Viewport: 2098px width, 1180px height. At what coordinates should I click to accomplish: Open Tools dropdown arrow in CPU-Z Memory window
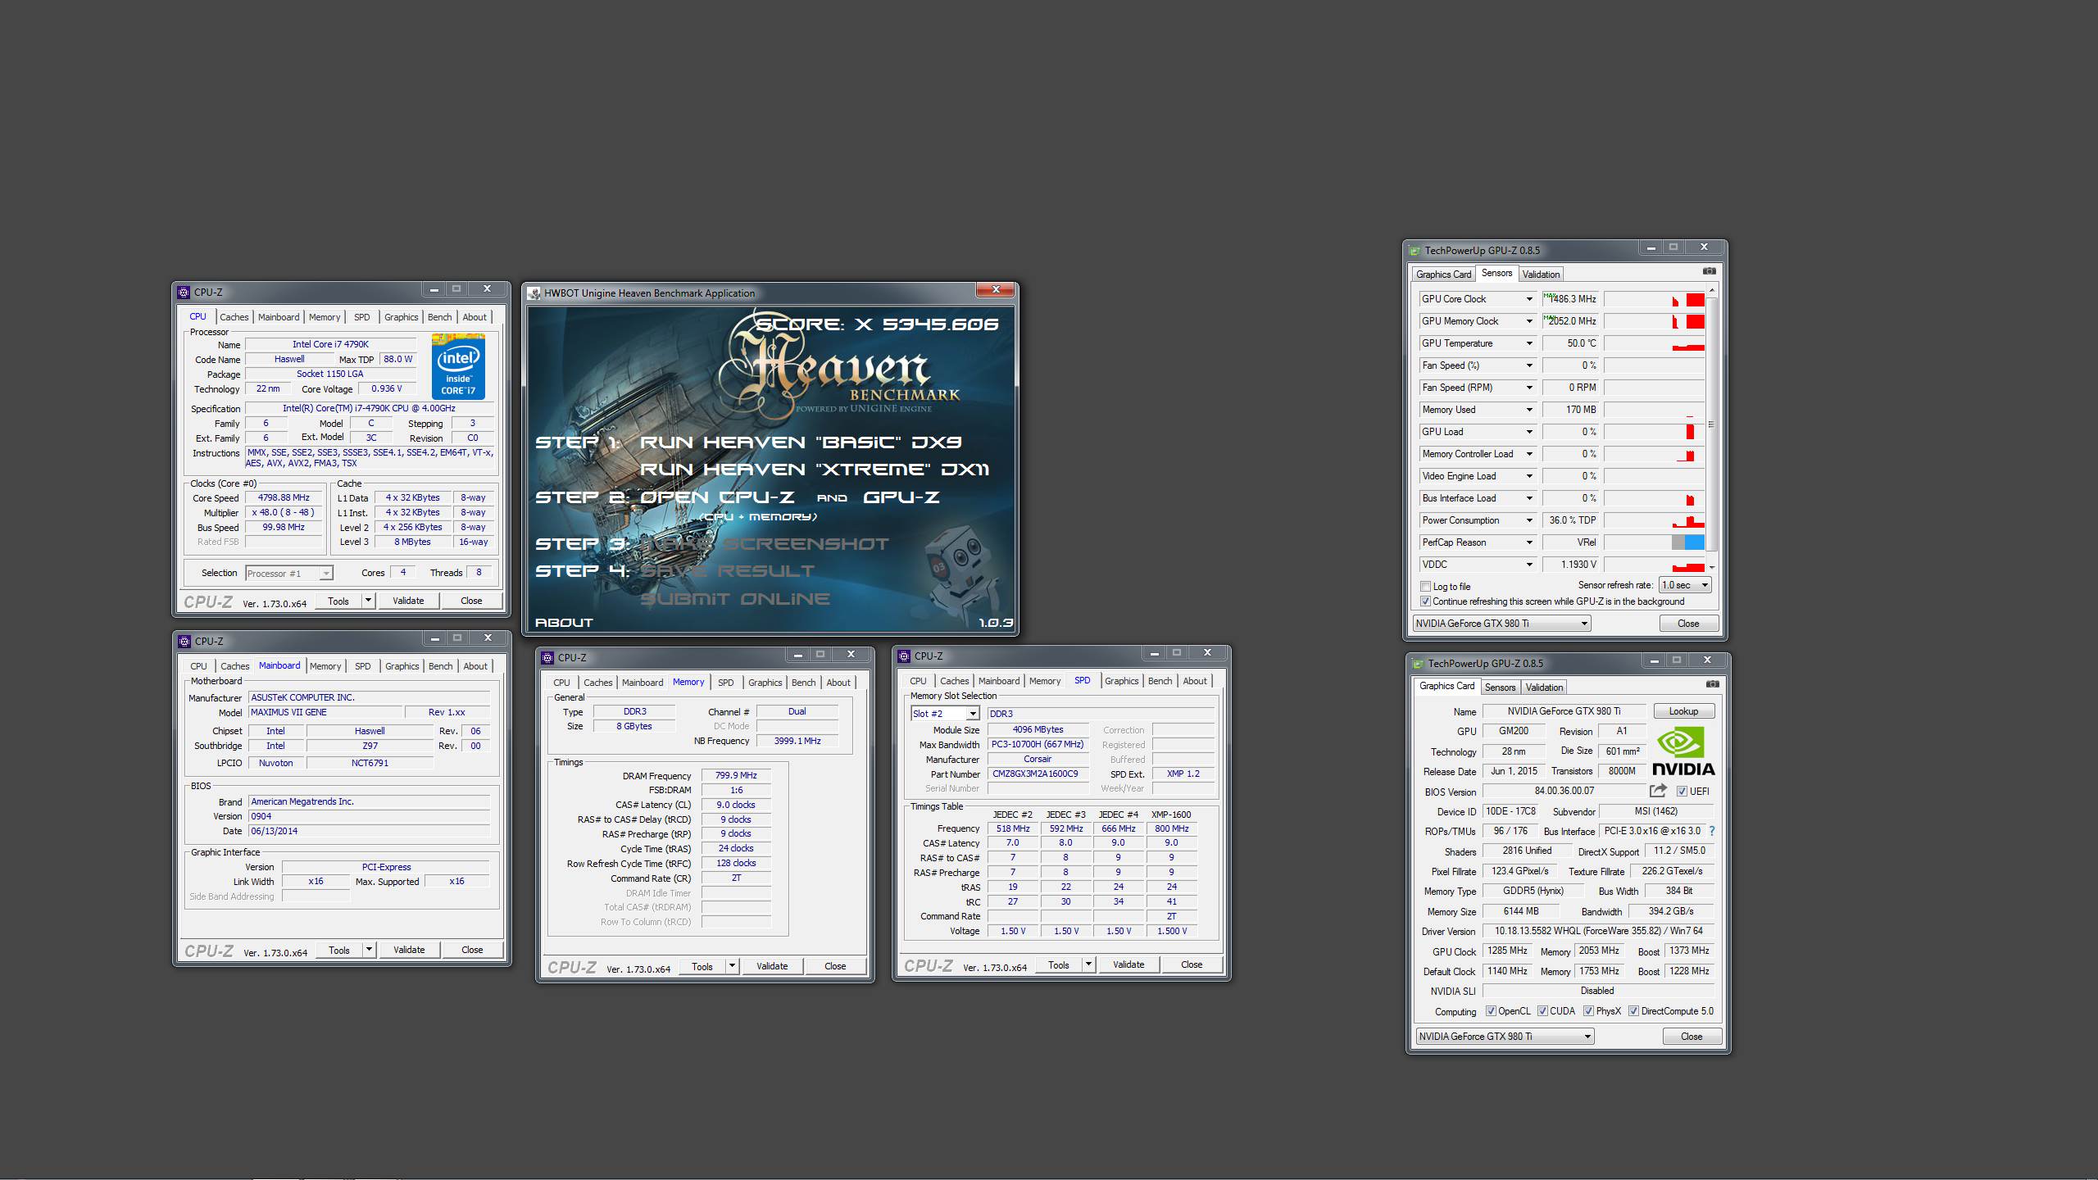click(x=732, y=966)
